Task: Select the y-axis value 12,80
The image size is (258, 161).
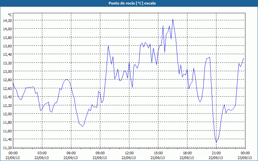Action: click(x=7, y=80)
